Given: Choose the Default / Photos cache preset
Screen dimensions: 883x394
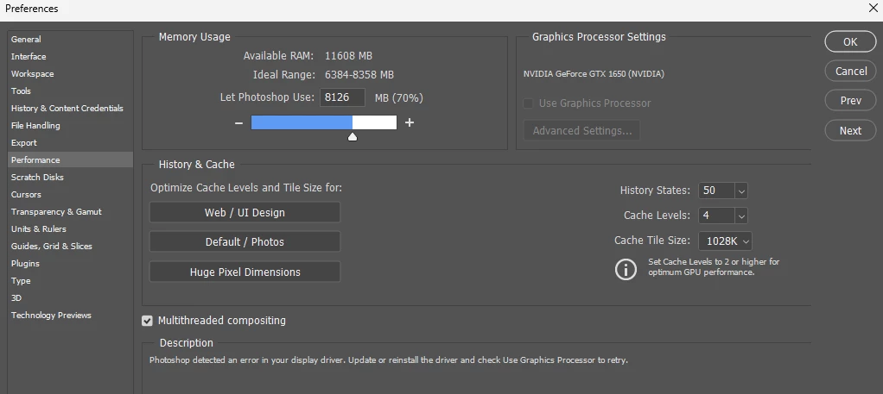Looking at the screenshot, I should (x=245, y=242).
